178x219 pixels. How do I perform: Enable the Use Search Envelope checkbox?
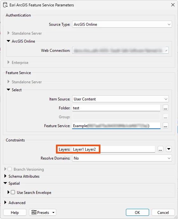[x=13, y=192]
